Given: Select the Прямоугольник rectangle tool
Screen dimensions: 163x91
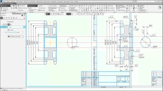Looking at the screenshot, I should pos(22,8).
